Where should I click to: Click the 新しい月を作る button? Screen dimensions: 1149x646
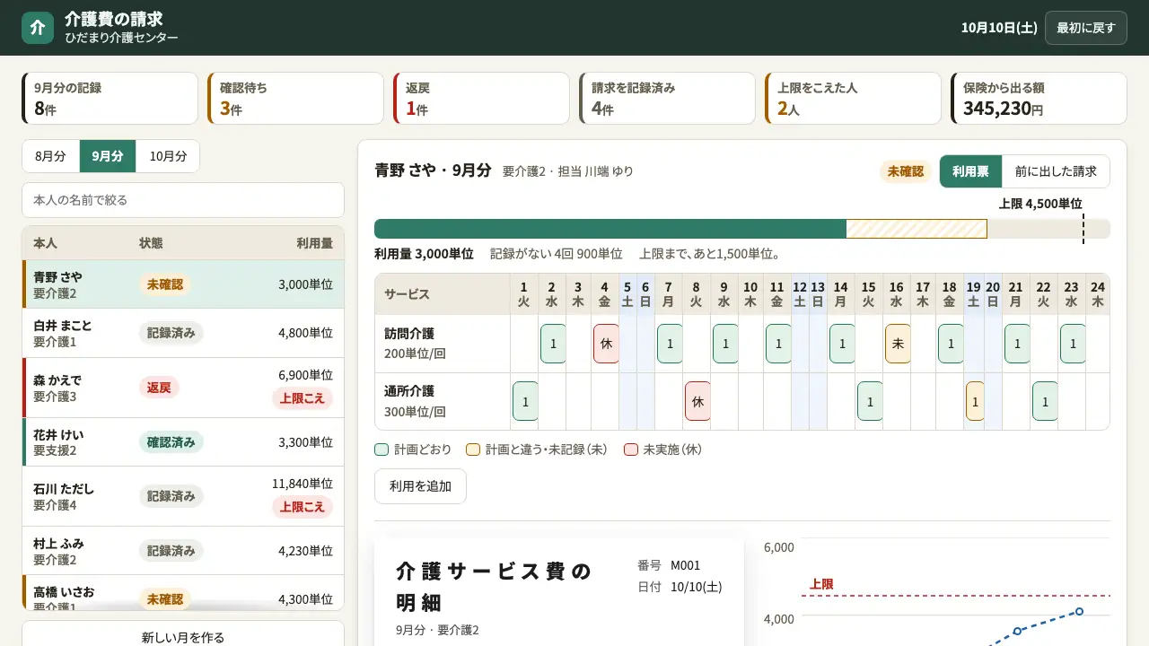click(x=183, y=638)
